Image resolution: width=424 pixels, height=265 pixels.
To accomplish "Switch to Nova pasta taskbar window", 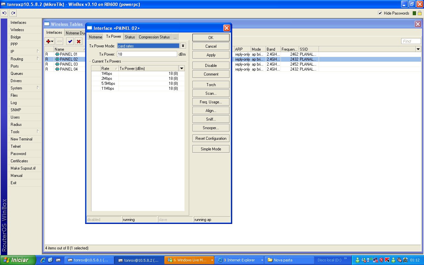I will 290,260.
